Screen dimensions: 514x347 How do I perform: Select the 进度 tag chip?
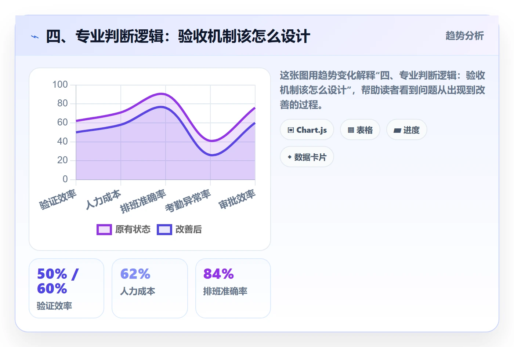click(x=407, y=130)
